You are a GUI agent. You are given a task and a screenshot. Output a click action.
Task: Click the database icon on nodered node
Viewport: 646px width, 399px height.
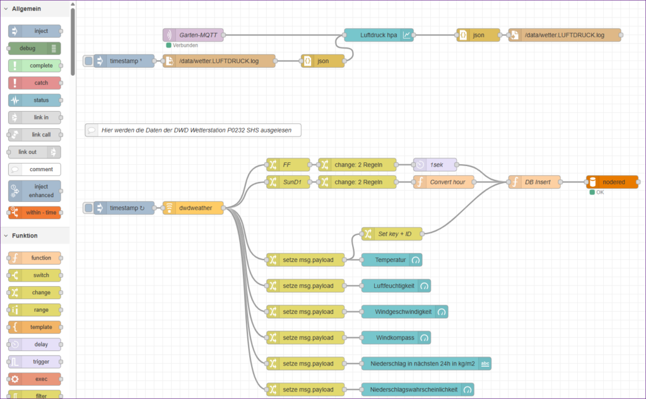[593, 182]
